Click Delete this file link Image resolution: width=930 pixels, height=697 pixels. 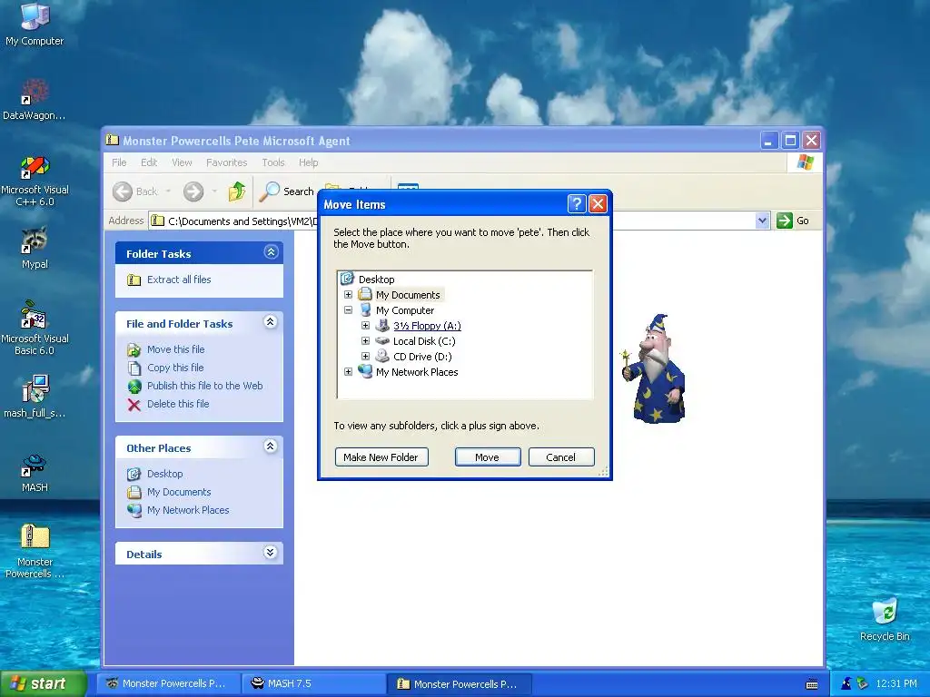pos(178,404)
